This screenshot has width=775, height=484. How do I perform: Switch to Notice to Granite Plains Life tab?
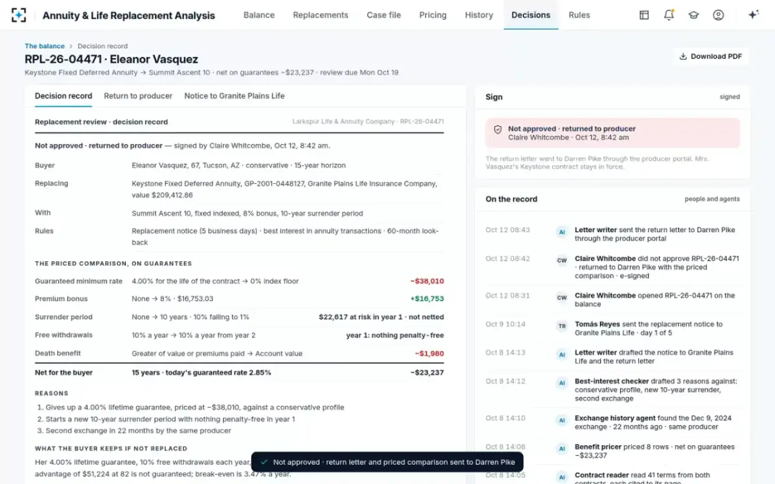coord(234,96)
